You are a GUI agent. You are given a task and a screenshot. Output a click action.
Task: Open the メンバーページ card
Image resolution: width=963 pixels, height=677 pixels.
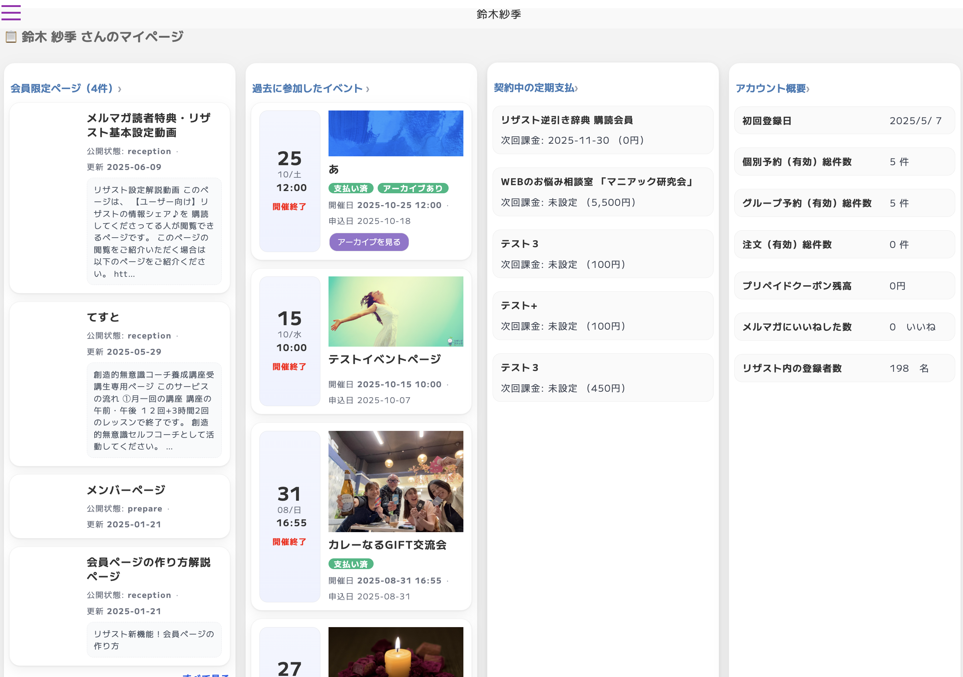tap(126, 490)
